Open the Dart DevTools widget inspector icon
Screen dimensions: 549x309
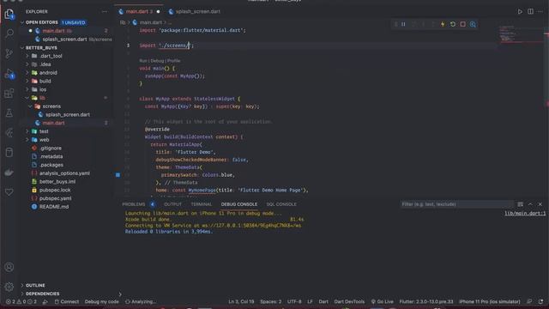[x=473, y=24]
